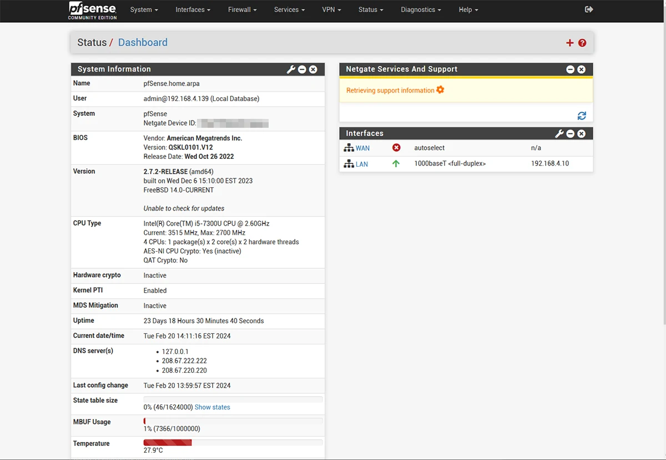Viewport: 666px width, 460px height.
Task: Open the WAN interface link
Action: click(362, 148)
